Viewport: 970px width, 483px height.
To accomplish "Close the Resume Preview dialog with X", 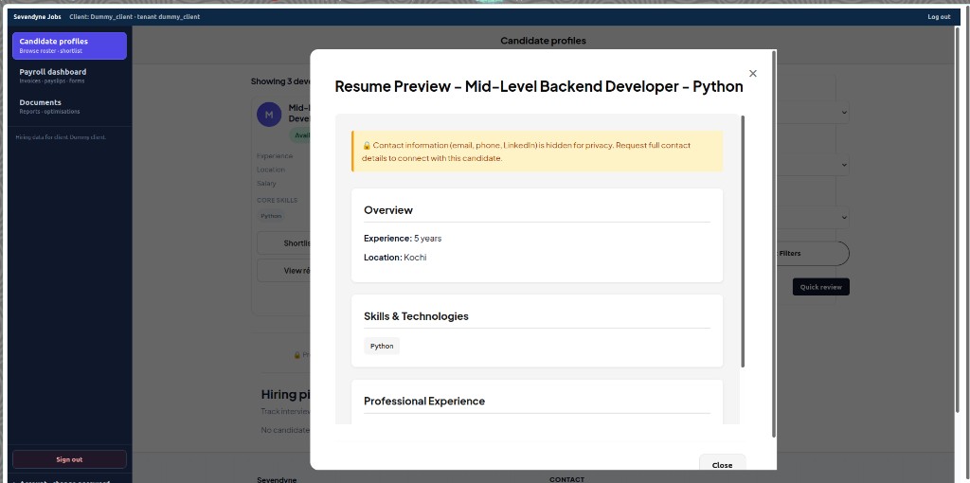I will tap(752, 74).
